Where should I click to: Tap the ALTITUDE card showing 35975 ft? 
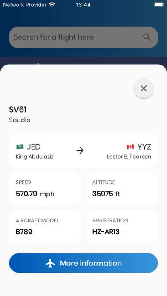point(122,188)
